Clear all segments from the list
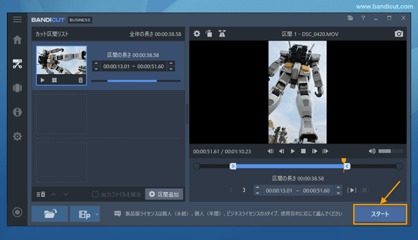 (x=41, y=194)
